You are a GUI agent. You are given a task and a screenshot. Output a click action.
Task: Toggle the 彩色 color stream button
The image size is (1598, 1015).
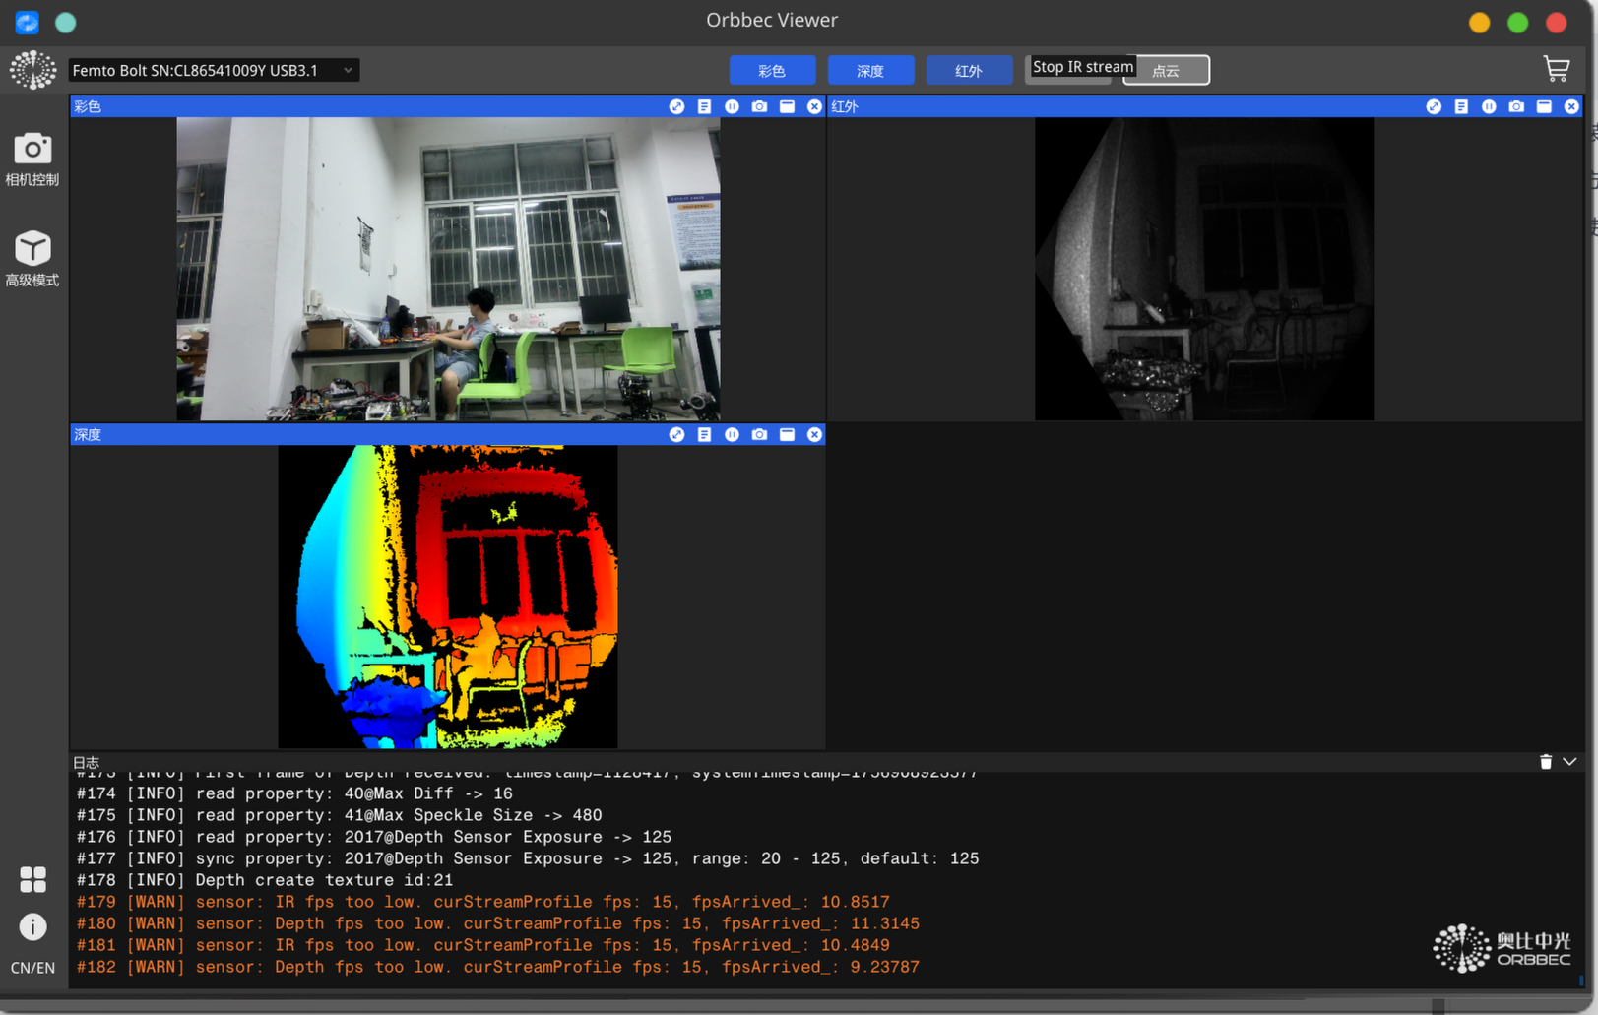point(772,71)
